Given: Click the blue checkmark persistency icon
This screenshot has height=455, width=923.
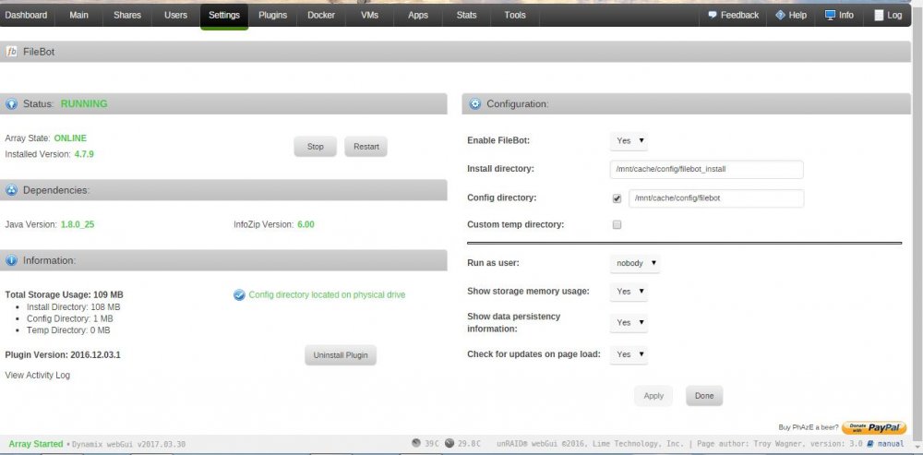Looking at the screenshot, I should coord(239,295).
